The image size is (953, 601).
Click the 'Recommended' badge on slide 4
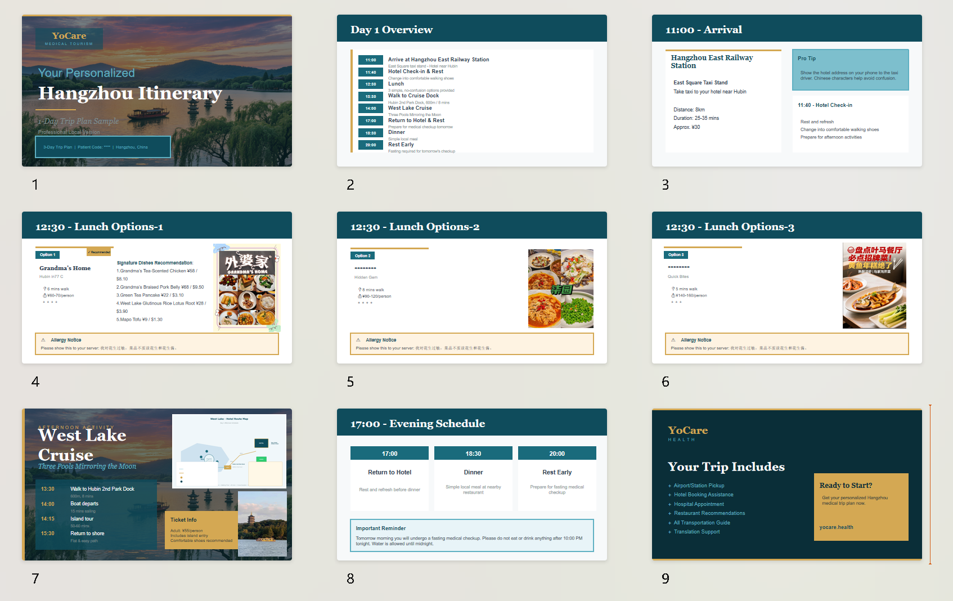click(x=99, y=252)
